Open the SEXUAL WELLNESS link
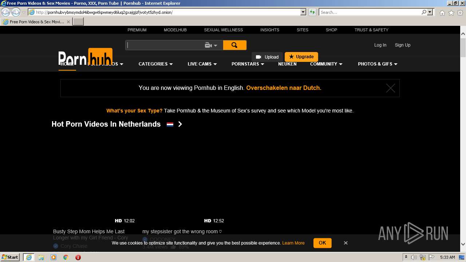 (x=223, y=30)
